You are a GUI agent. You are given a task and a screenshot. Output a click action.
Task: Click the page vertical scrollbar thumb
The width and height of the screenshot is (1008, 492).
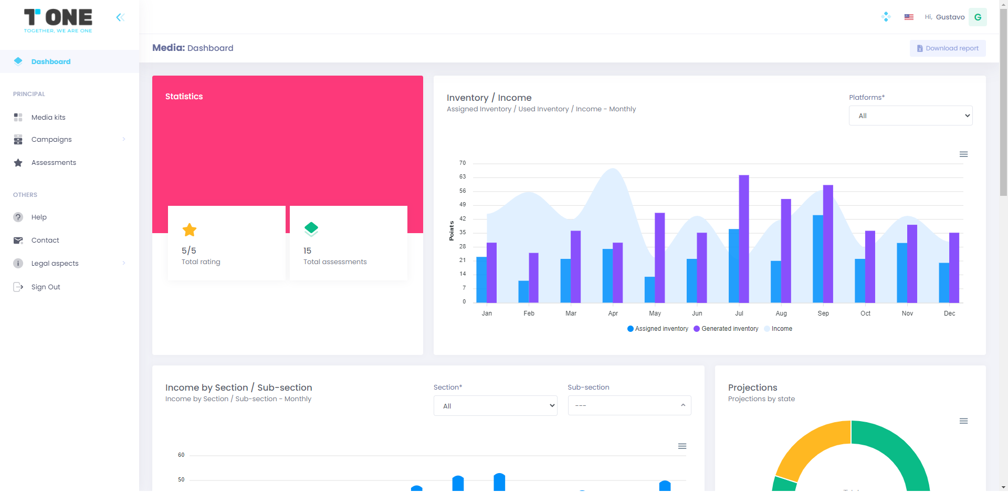(1003, 102)
